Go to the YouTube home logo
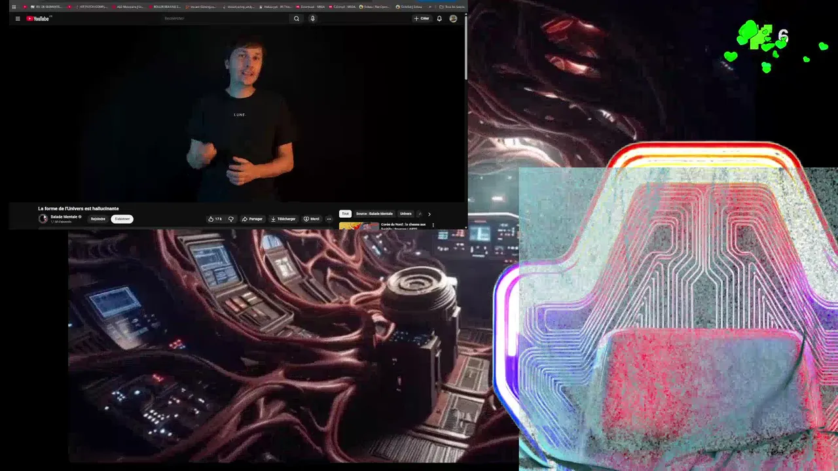The height and width of the screenshot is (471, 838). click(38, 18)
